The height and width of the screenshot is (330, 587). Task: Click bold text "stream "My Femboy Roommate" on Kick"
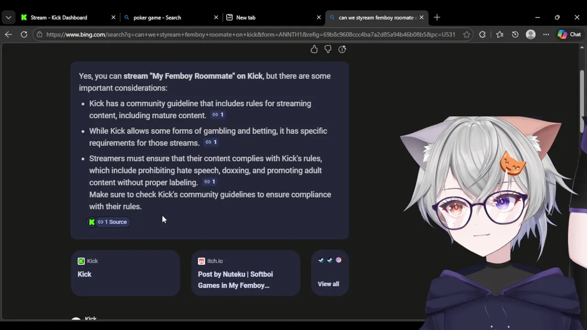pos(193,76)
